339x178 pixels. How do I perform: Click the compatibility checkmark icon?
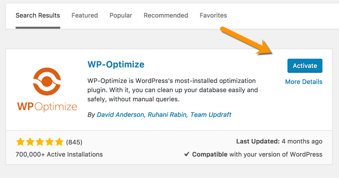pos(187,154)
